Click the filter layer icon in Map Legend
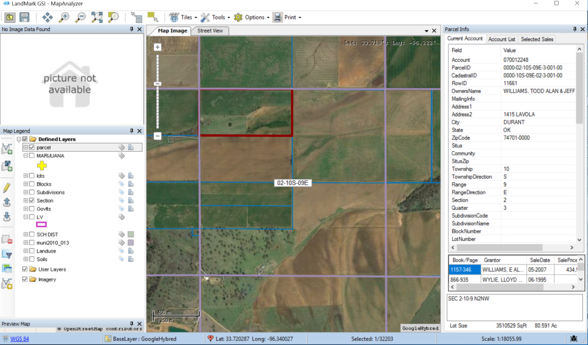Viewport: 588px width, 345px height. point(7,254)
